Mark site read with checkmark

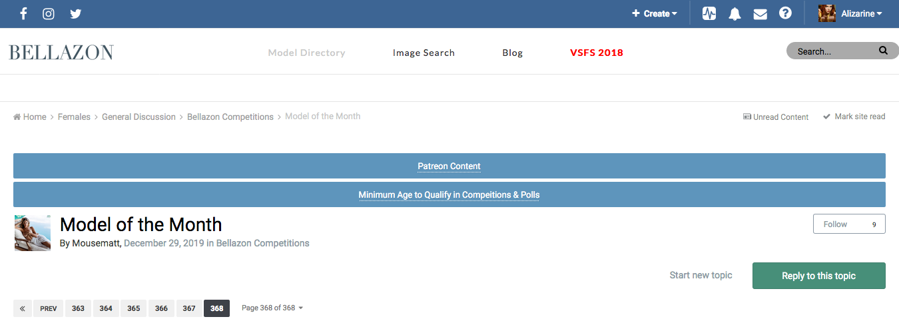854,117
